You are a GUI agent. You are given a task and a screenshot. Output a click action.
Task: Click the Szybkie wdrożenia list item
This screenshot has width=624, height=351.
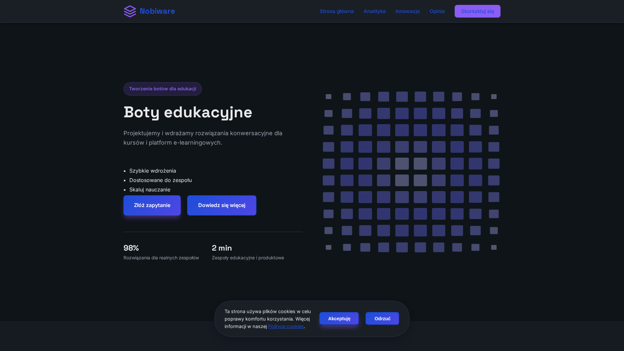pos(153,171)
